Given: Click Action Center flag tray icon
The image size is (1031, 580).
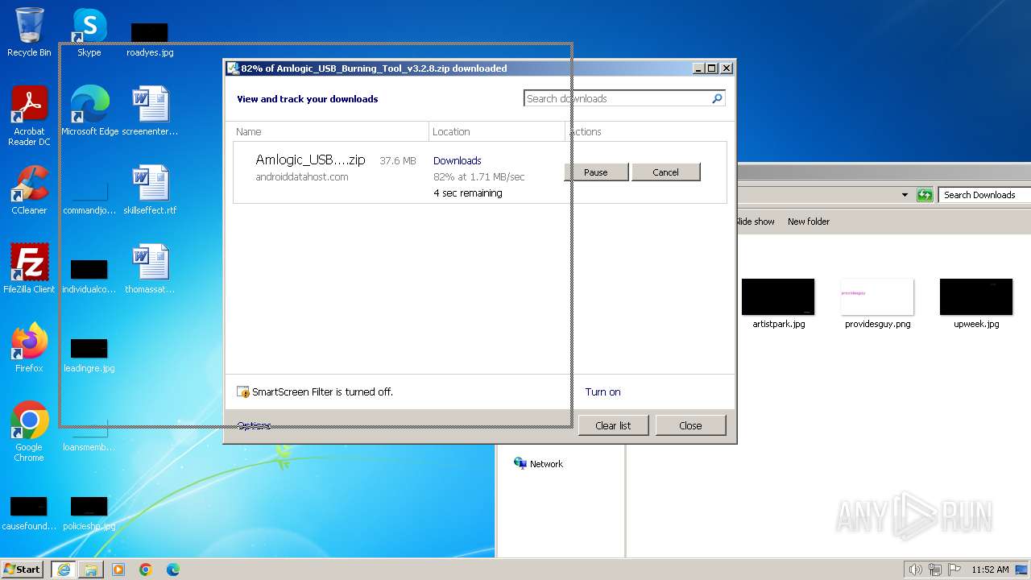Looking at the screenshot, I should click(x=954, y=570).
